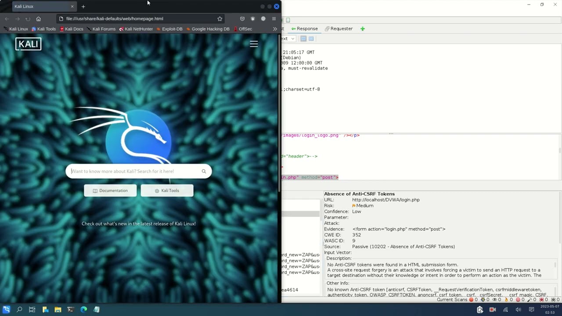Open Firefox application menu

point(274,18)
